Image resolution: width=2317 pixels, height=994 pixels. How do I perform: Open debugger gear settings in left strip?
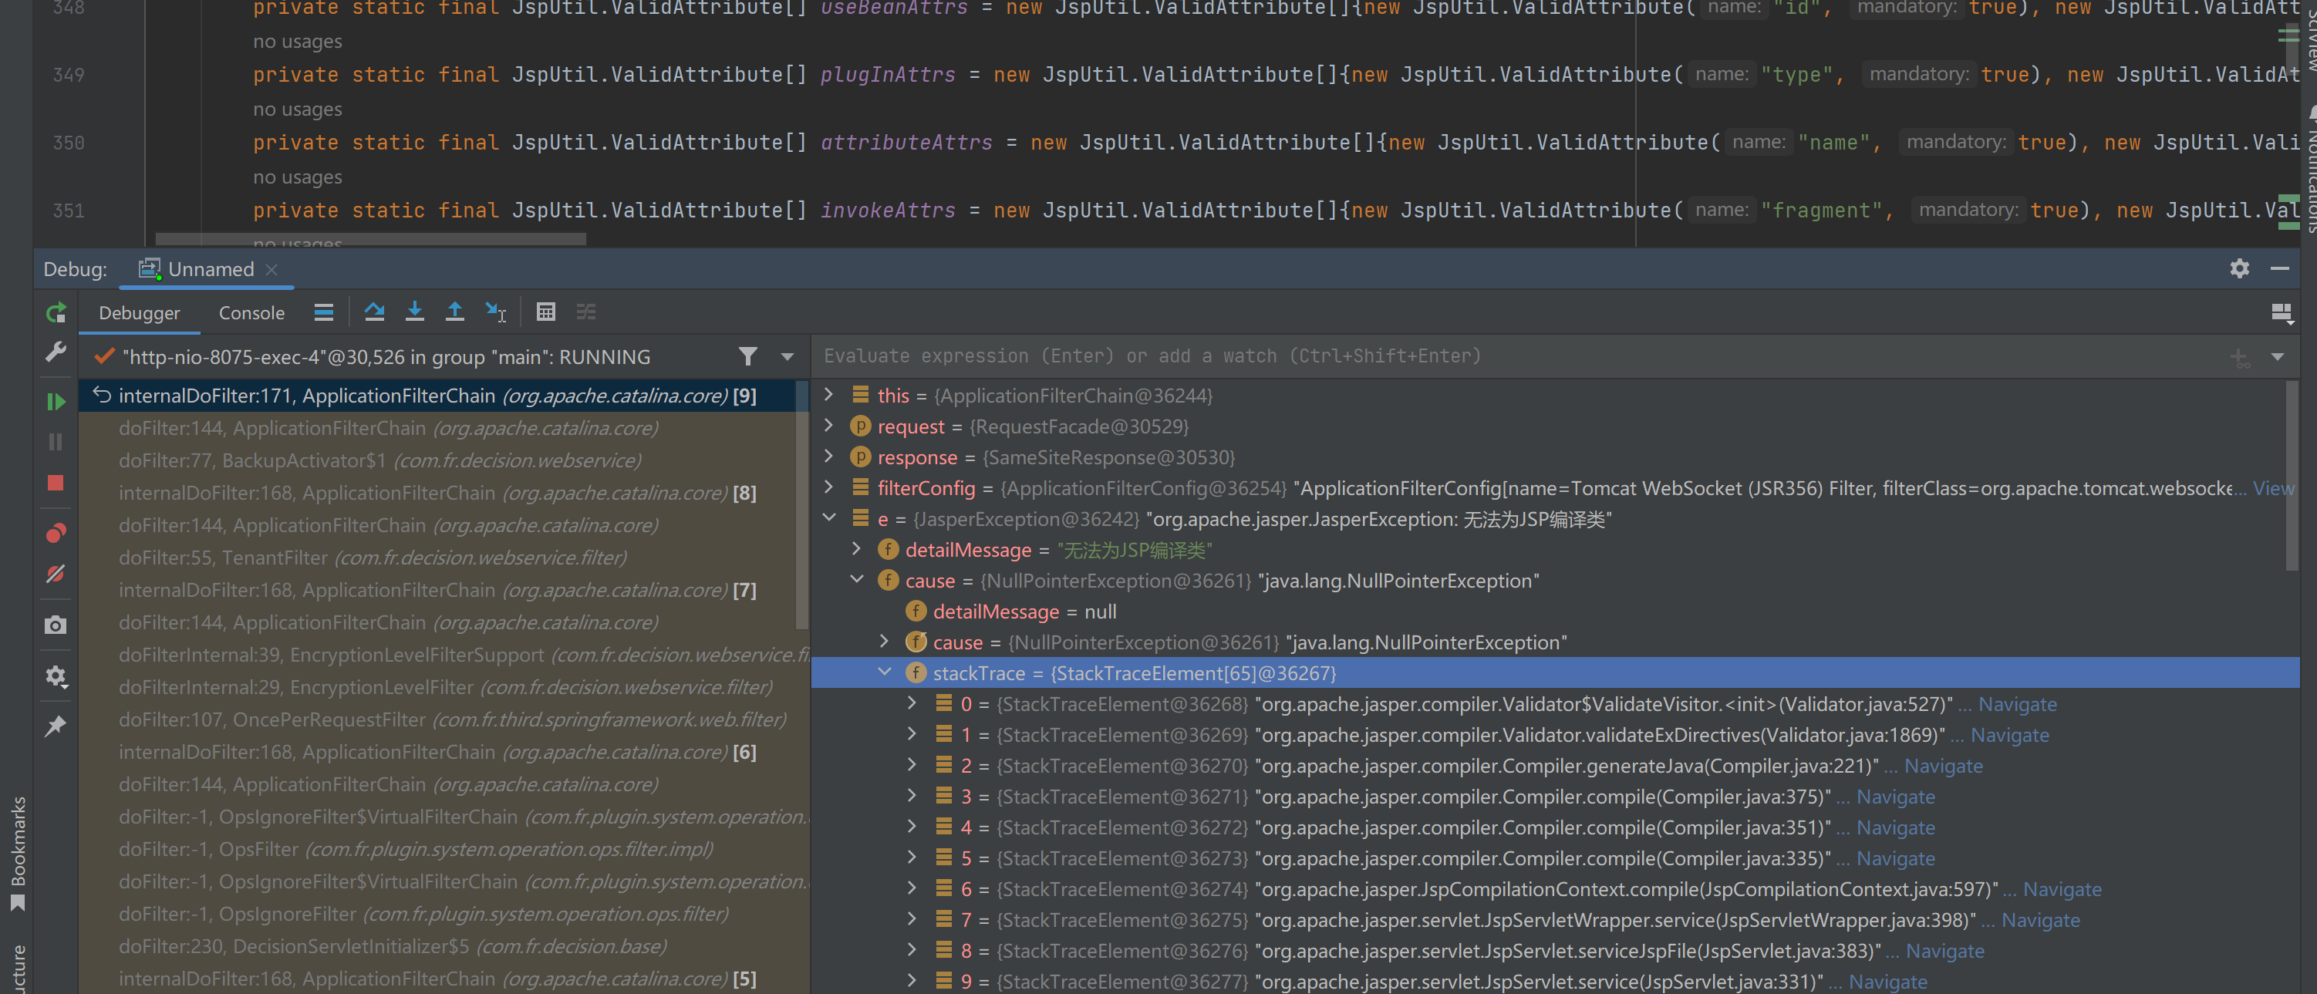pos(56,676)
